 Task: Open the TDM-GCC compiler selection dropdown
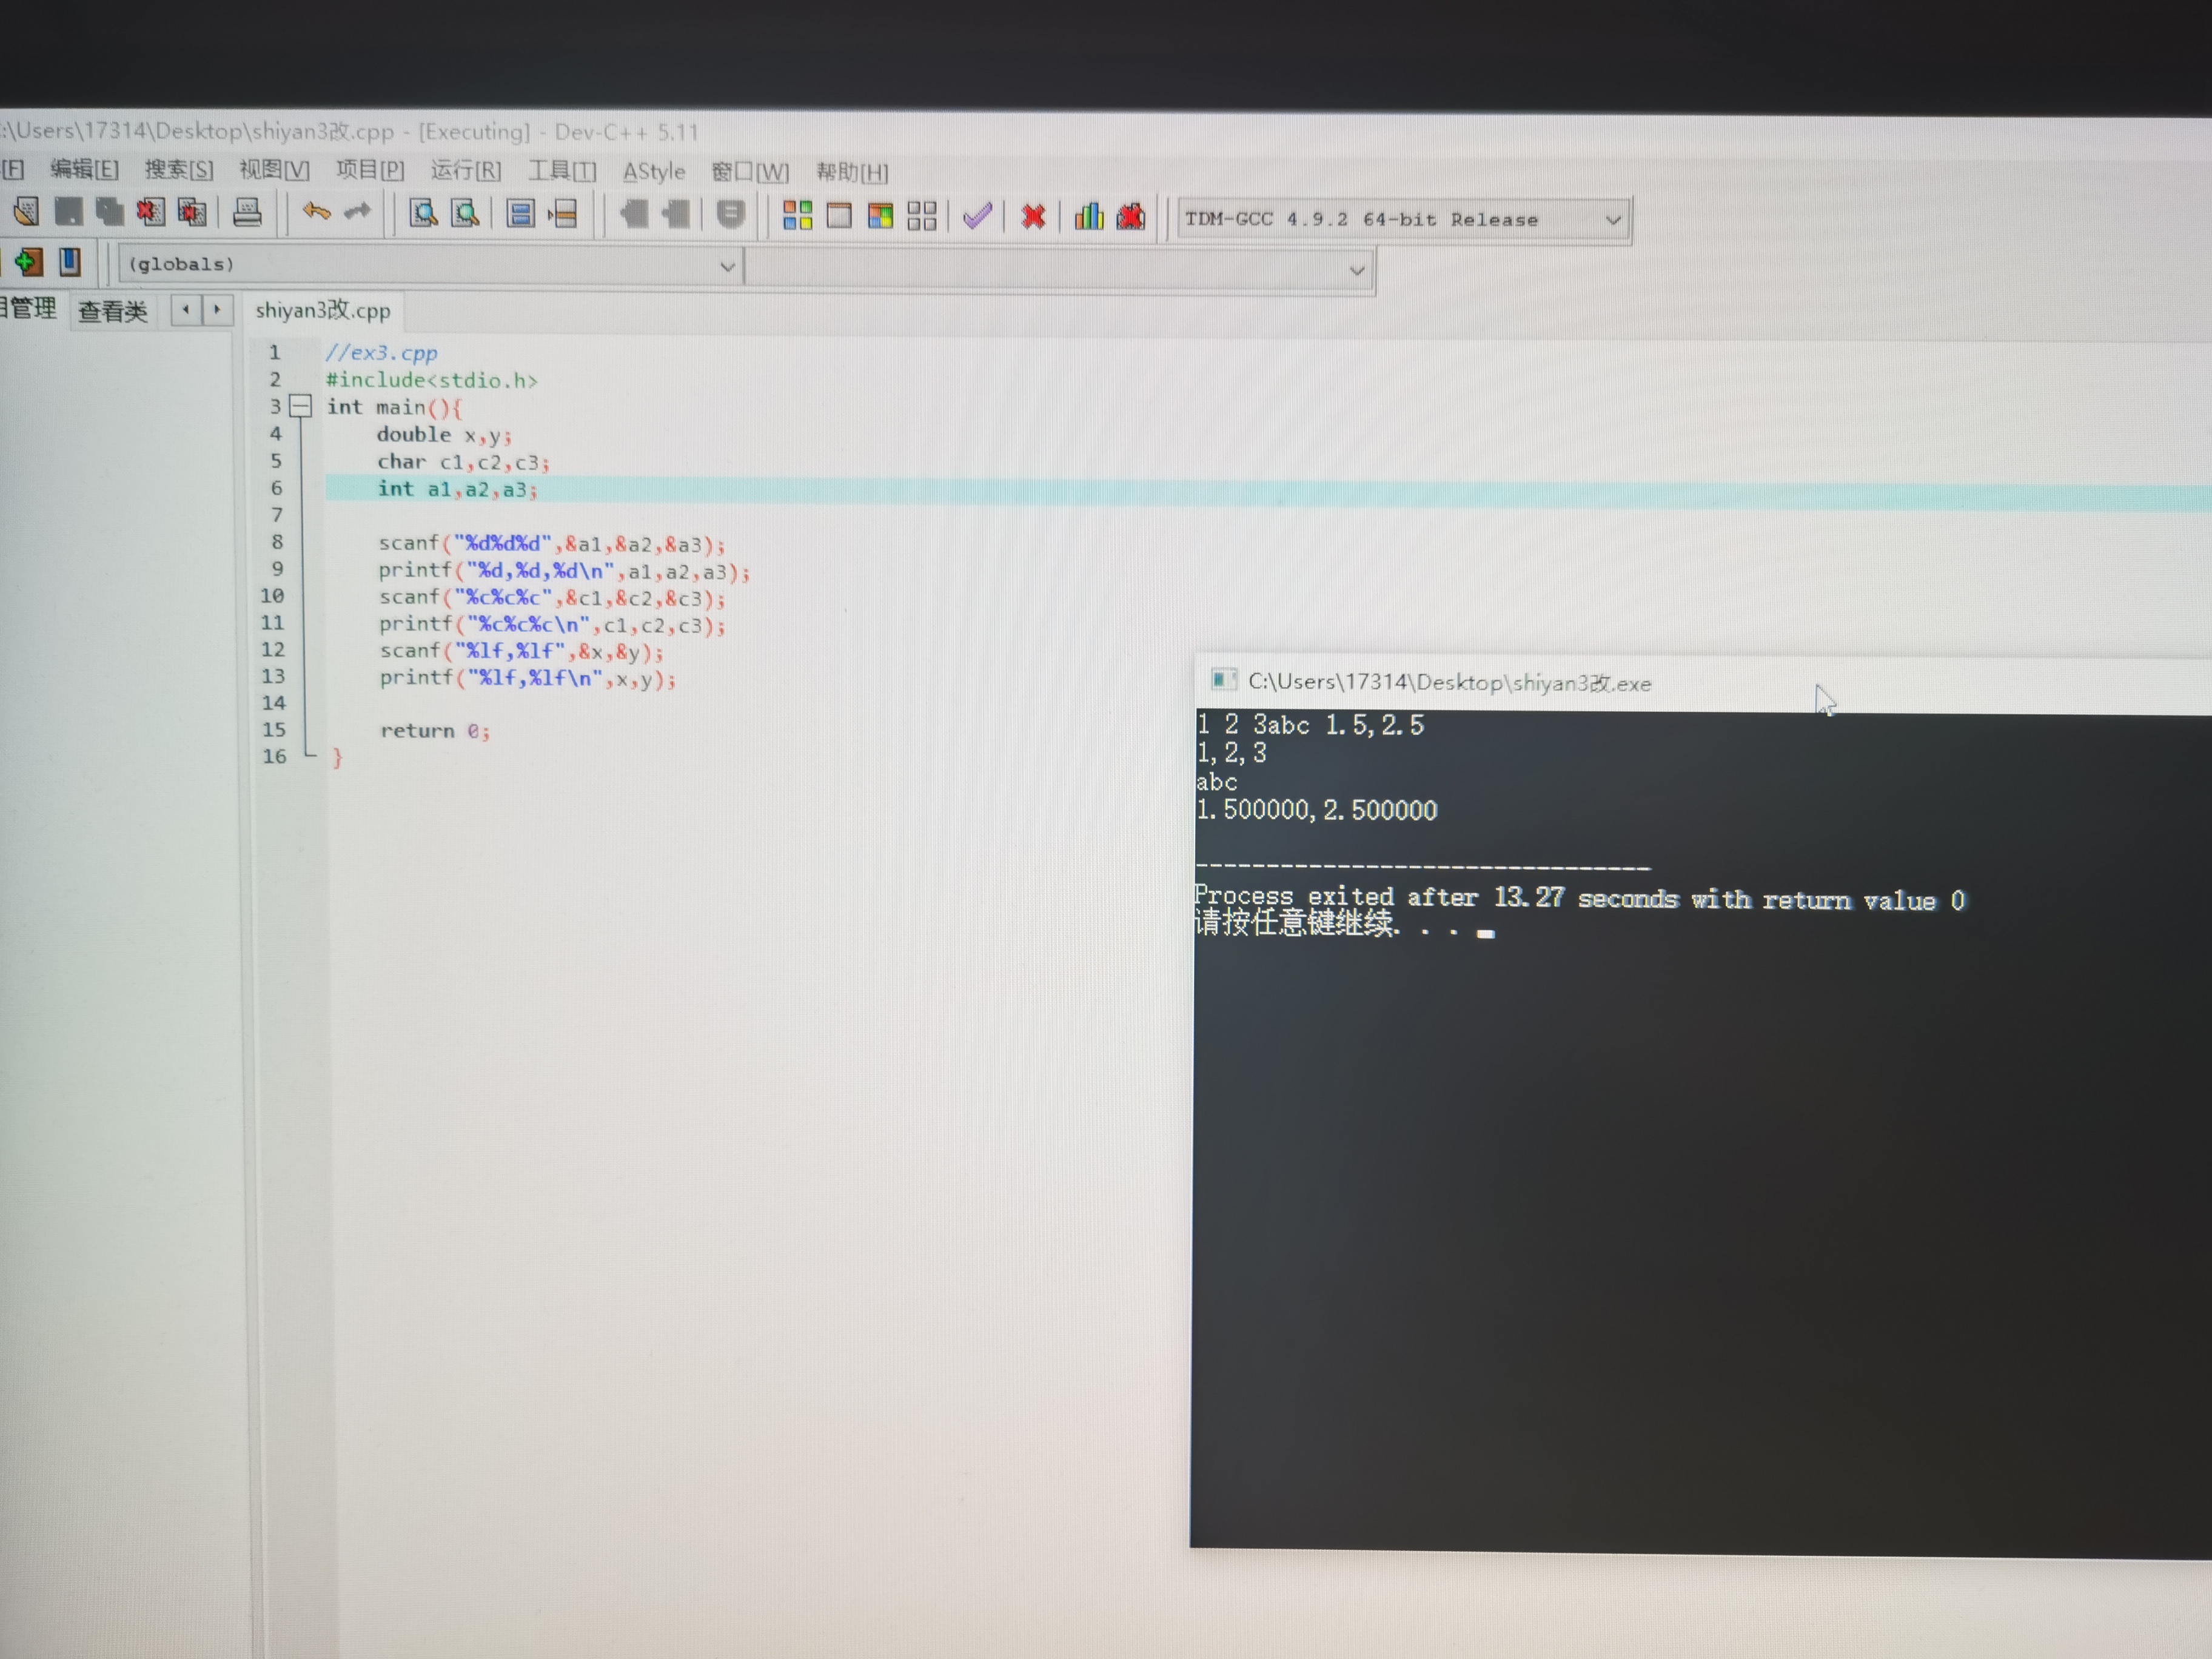tap(1612, 220)
